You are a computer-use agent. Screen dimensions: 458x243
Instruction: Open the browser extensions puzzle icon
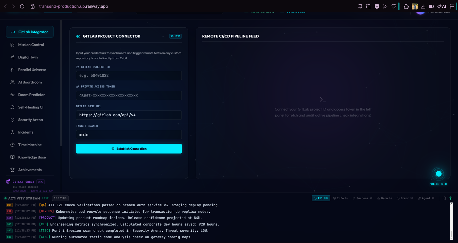pos(406,6)
